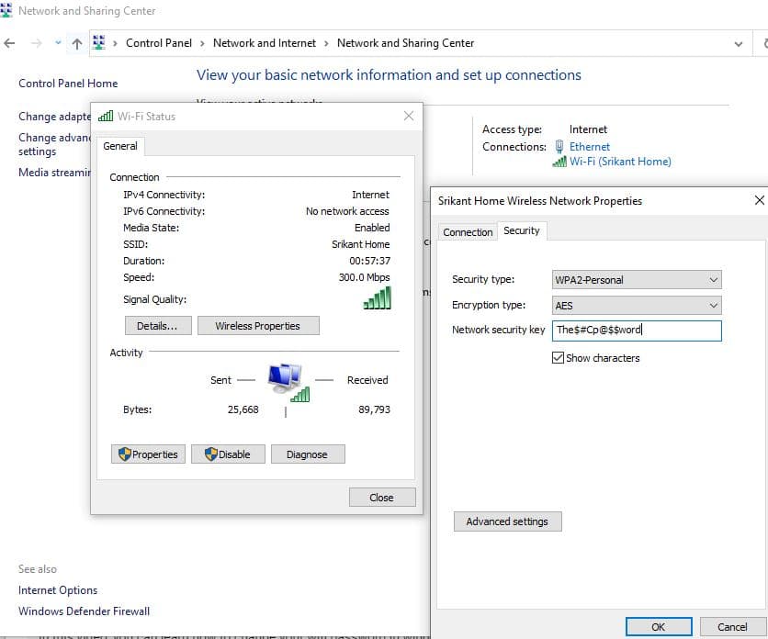Click the Network security key field
The height and width of the screenshot is (639, 768).
tap(636, 331)
